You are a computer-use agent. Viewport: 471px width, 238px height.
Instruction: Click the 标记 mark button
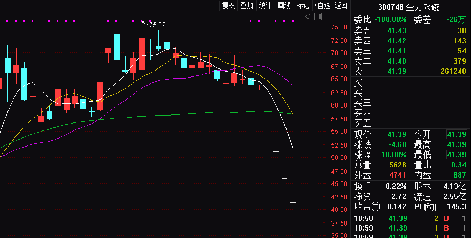pyautogui.click(x=303, y=5)
